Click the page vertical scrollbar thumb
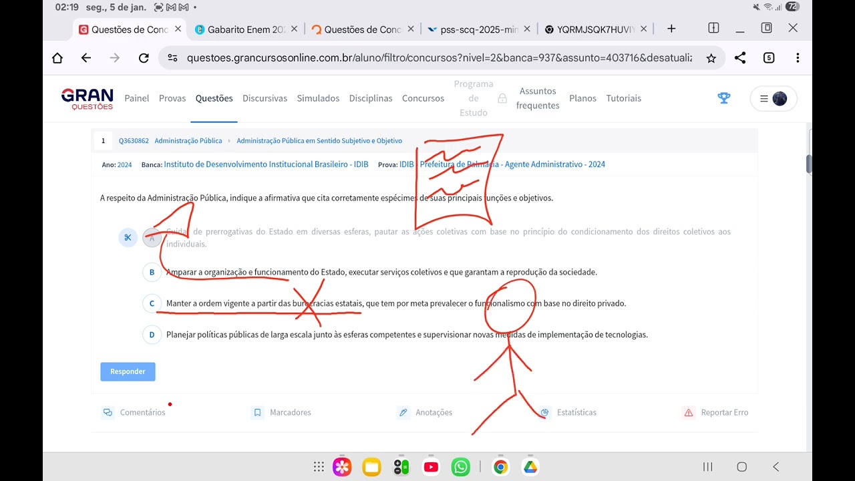Image resolution: width=855 pixels, height=481 pixels. pos(809,163)
